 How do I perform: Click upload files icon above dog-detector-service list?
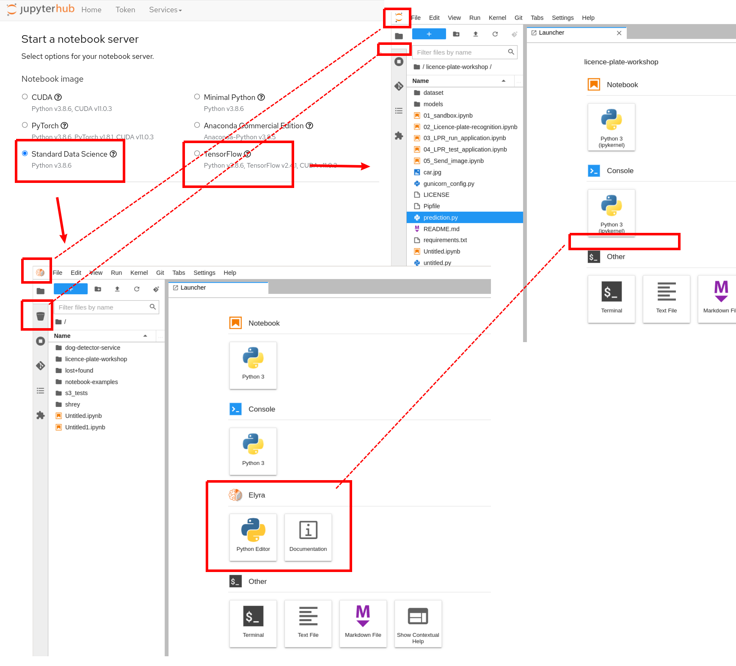(117, 289)
